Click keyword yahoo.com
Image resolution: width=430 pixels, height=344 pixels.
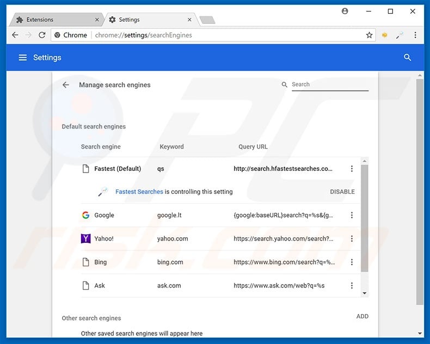pyautogui.click(x=173, y=238)
